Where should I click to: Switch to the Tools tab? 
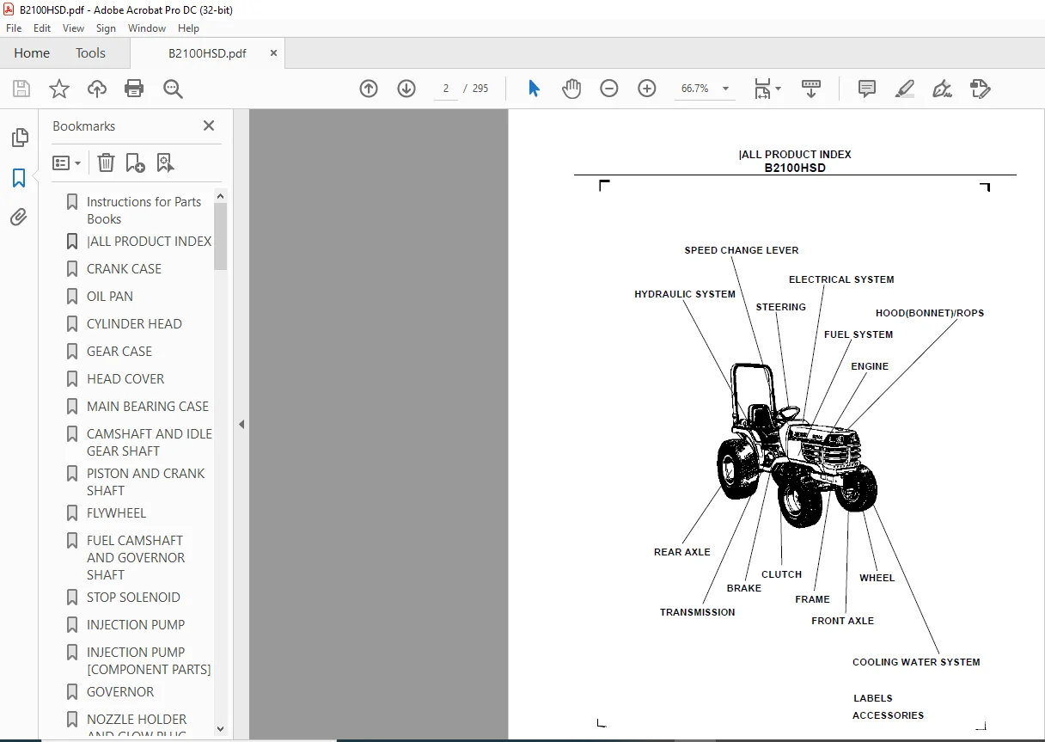pyautogui.click(x=90, y=52)
